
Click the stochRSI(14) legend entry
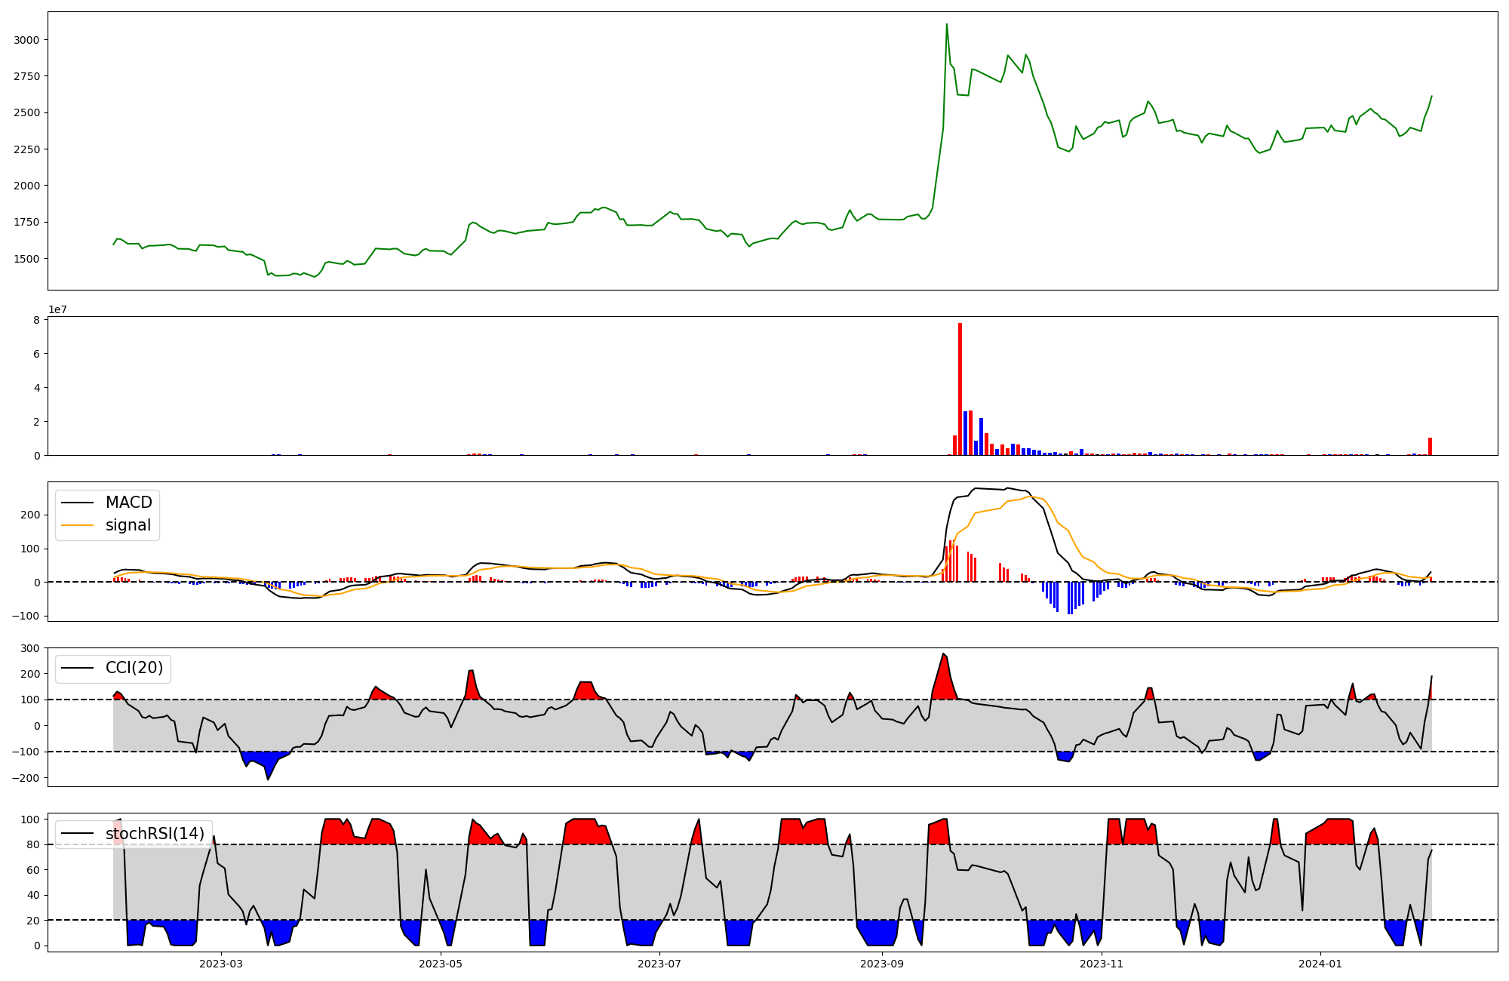[x=154, y=834]
